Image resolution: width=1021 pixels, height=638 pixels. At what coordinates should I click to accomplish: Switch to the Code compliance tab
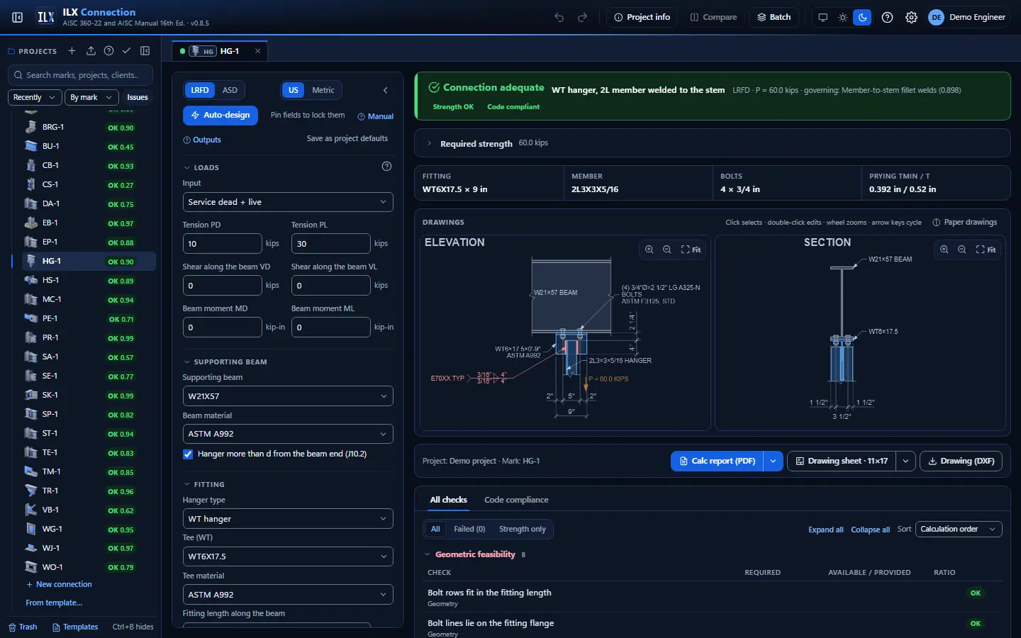pyautogui.click(x=516, y=500)
